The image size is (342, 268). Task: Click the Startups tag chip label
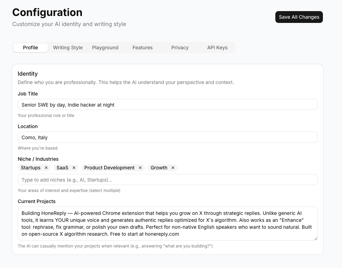tap(31, 168)
